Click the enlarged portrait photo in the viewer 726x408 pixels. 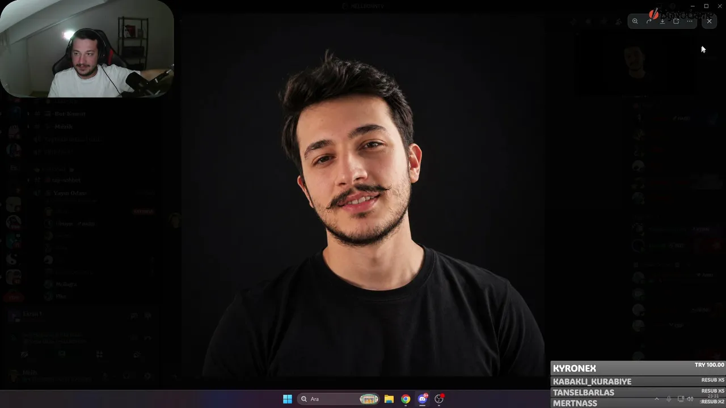(363, 195)
